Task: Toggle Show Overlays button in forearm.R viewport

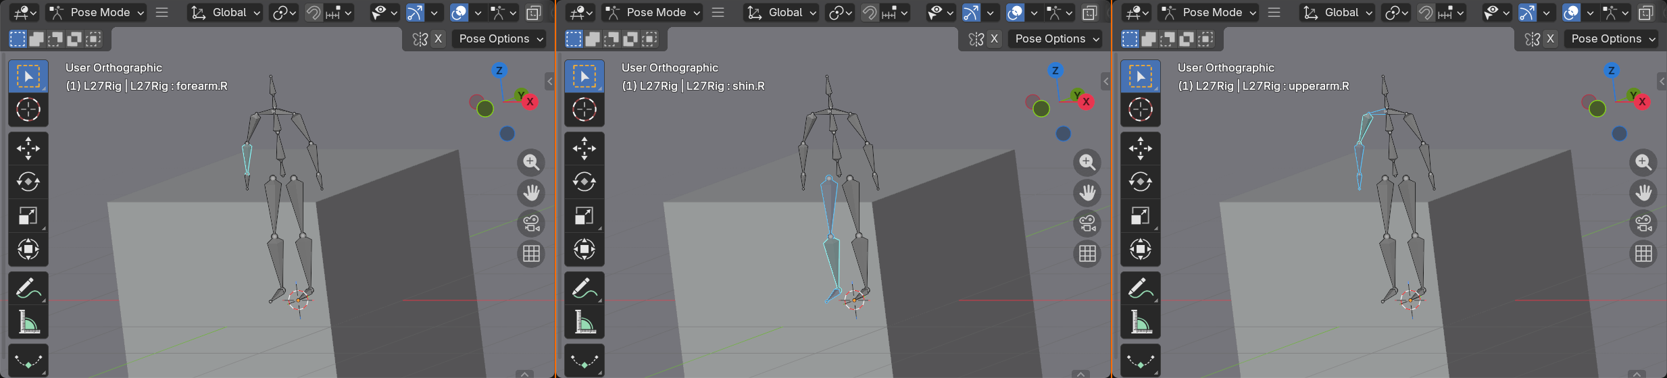Action: (459, 12)
